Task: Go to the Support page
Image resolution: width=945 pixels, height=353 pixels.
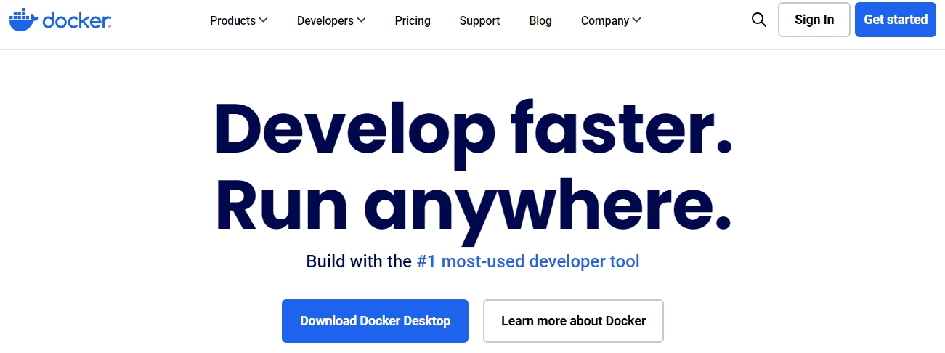Action: point(479,20)
